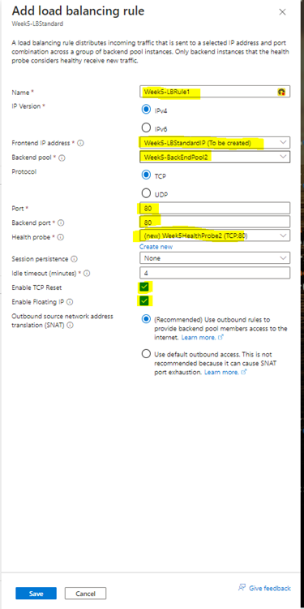Image resolution: width=304 pixels, height=609 pixels.
Task: Click the password manager icon in Name field
Action: tap(281, 92)
